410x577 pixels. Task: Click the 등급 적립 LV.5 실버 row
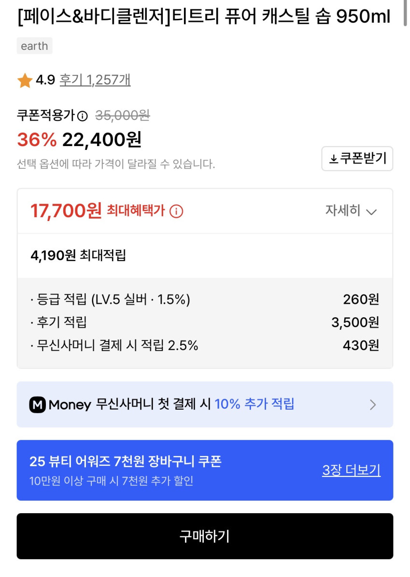point(205,300)
